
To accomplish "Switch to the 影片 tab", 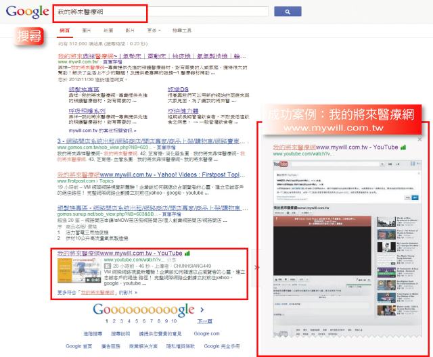I will pos(130,30).
